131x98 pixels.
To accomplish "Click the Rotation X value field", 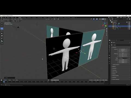I will point(123,54).
